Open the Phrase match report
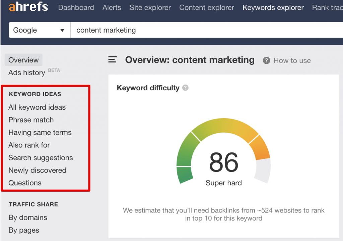The height and width of the screenshot is (241, 343). coord(31,120)
